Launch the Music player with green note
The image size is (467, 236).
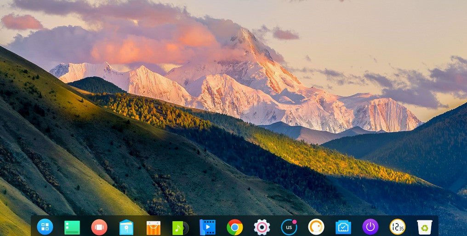pos(180,227)
